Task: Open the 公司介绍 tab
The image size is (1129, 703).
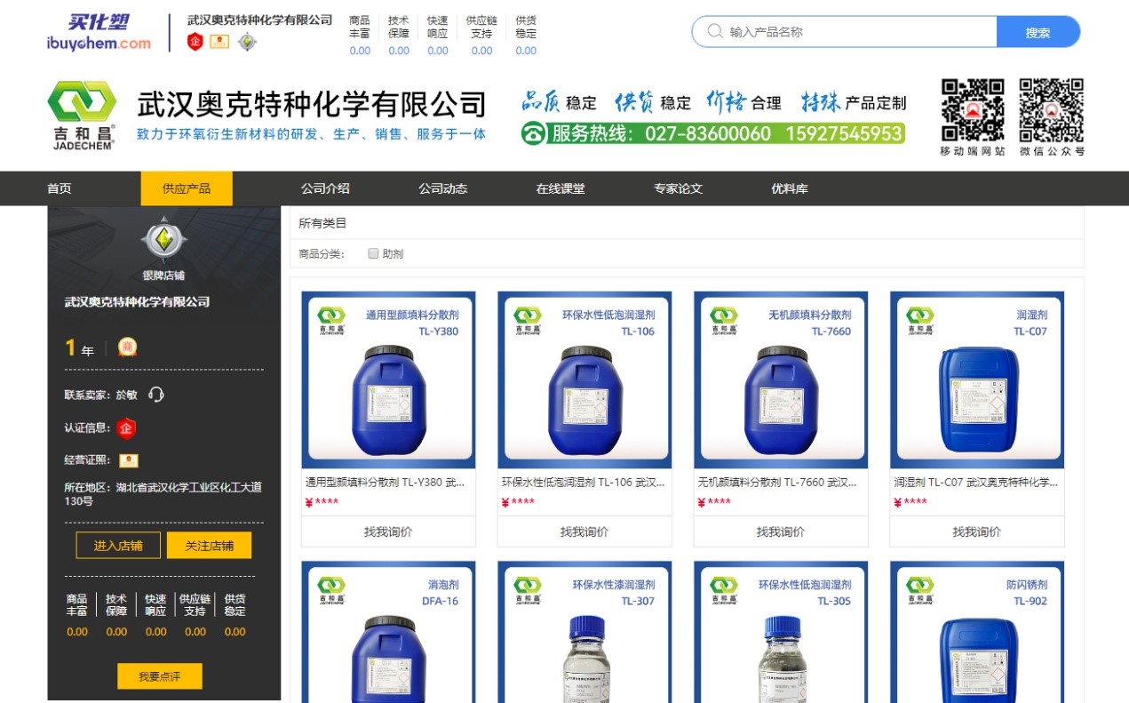Action: pos(325,188)
